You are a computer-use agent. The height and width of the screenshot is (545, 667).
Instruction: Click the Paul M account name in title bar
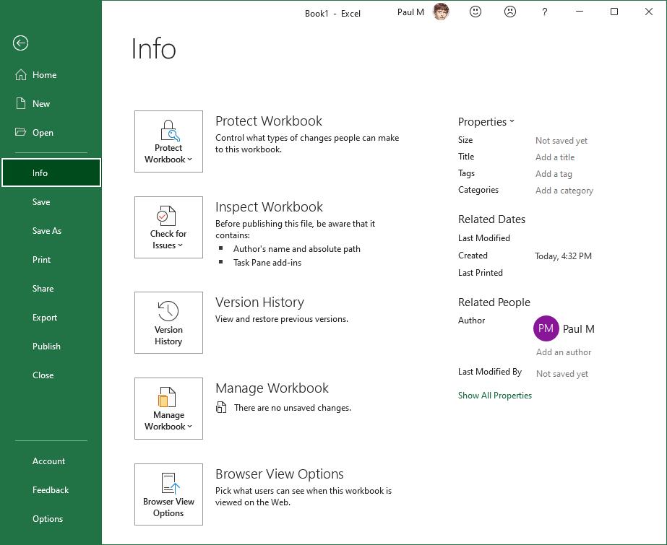[x=410, y=12]
